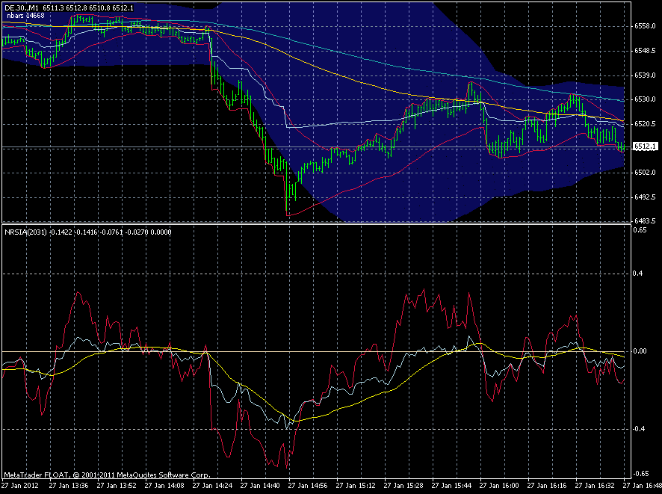Viewport: 662px width, 494px height.
Task: Click the separator between chart and indicator panes
Action: tap(329, 225)
